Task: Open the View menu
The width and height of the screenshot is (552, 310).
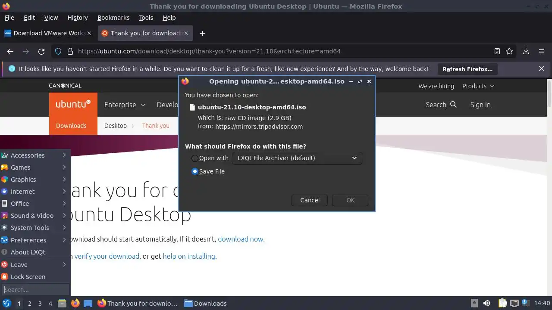Action: point(51,18)
